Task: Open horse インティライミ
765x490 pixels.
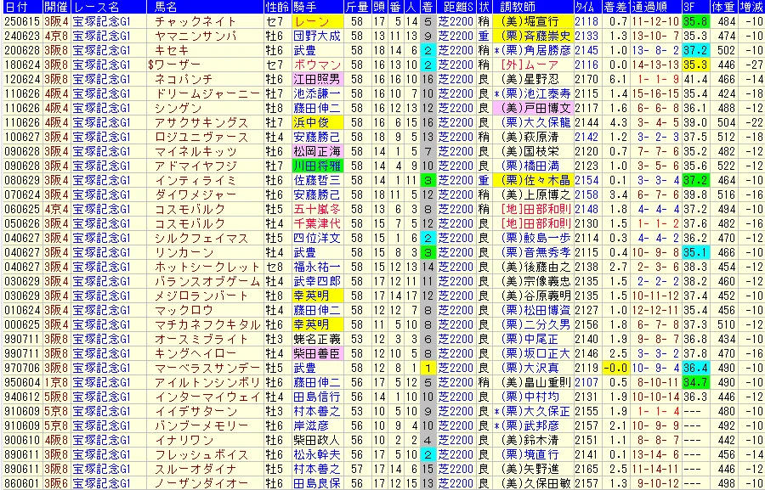Action: click(195, 180)
